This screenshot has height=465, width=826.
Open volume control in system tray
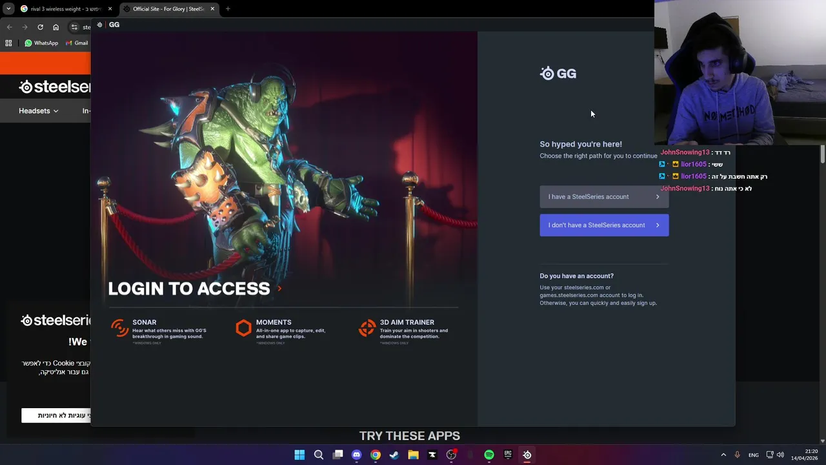point(780,455)
